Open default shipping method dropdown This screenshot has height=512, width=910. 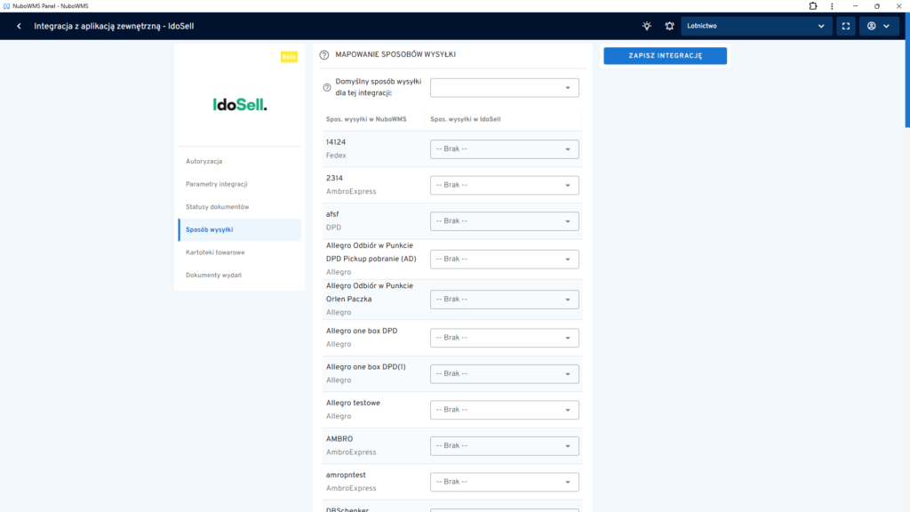tap(504, 88)
